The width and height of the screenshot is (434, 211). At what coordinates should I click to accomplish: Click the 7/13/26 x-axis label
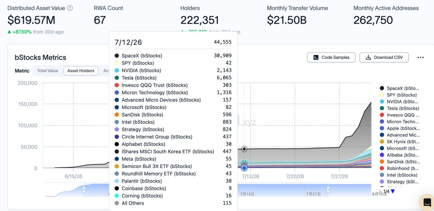click(x=251, y=176)
